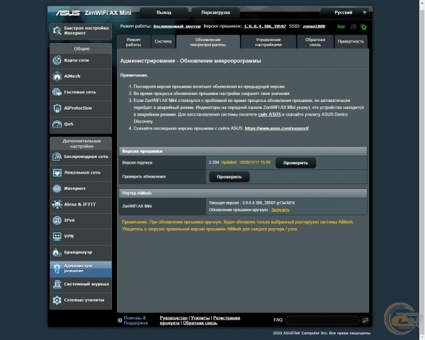Select Сетевые утилиты menu label
Screen dimensions: 425x340
tap(84, 300)
